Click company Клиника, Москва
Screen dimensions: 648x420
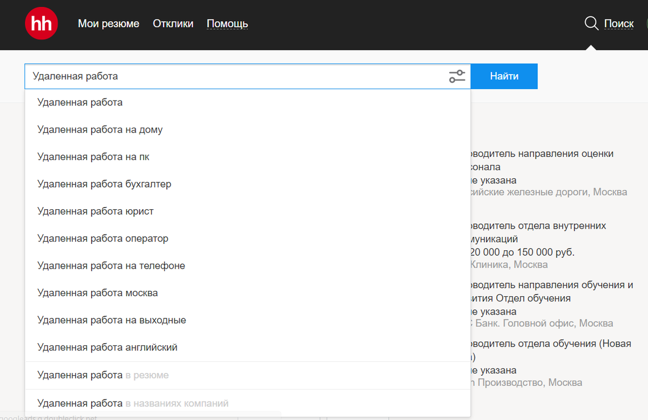509,264
